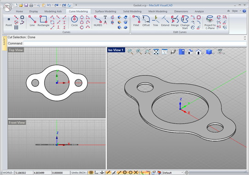
Task: Activate the NURBS curve tool
Action: 98,21
